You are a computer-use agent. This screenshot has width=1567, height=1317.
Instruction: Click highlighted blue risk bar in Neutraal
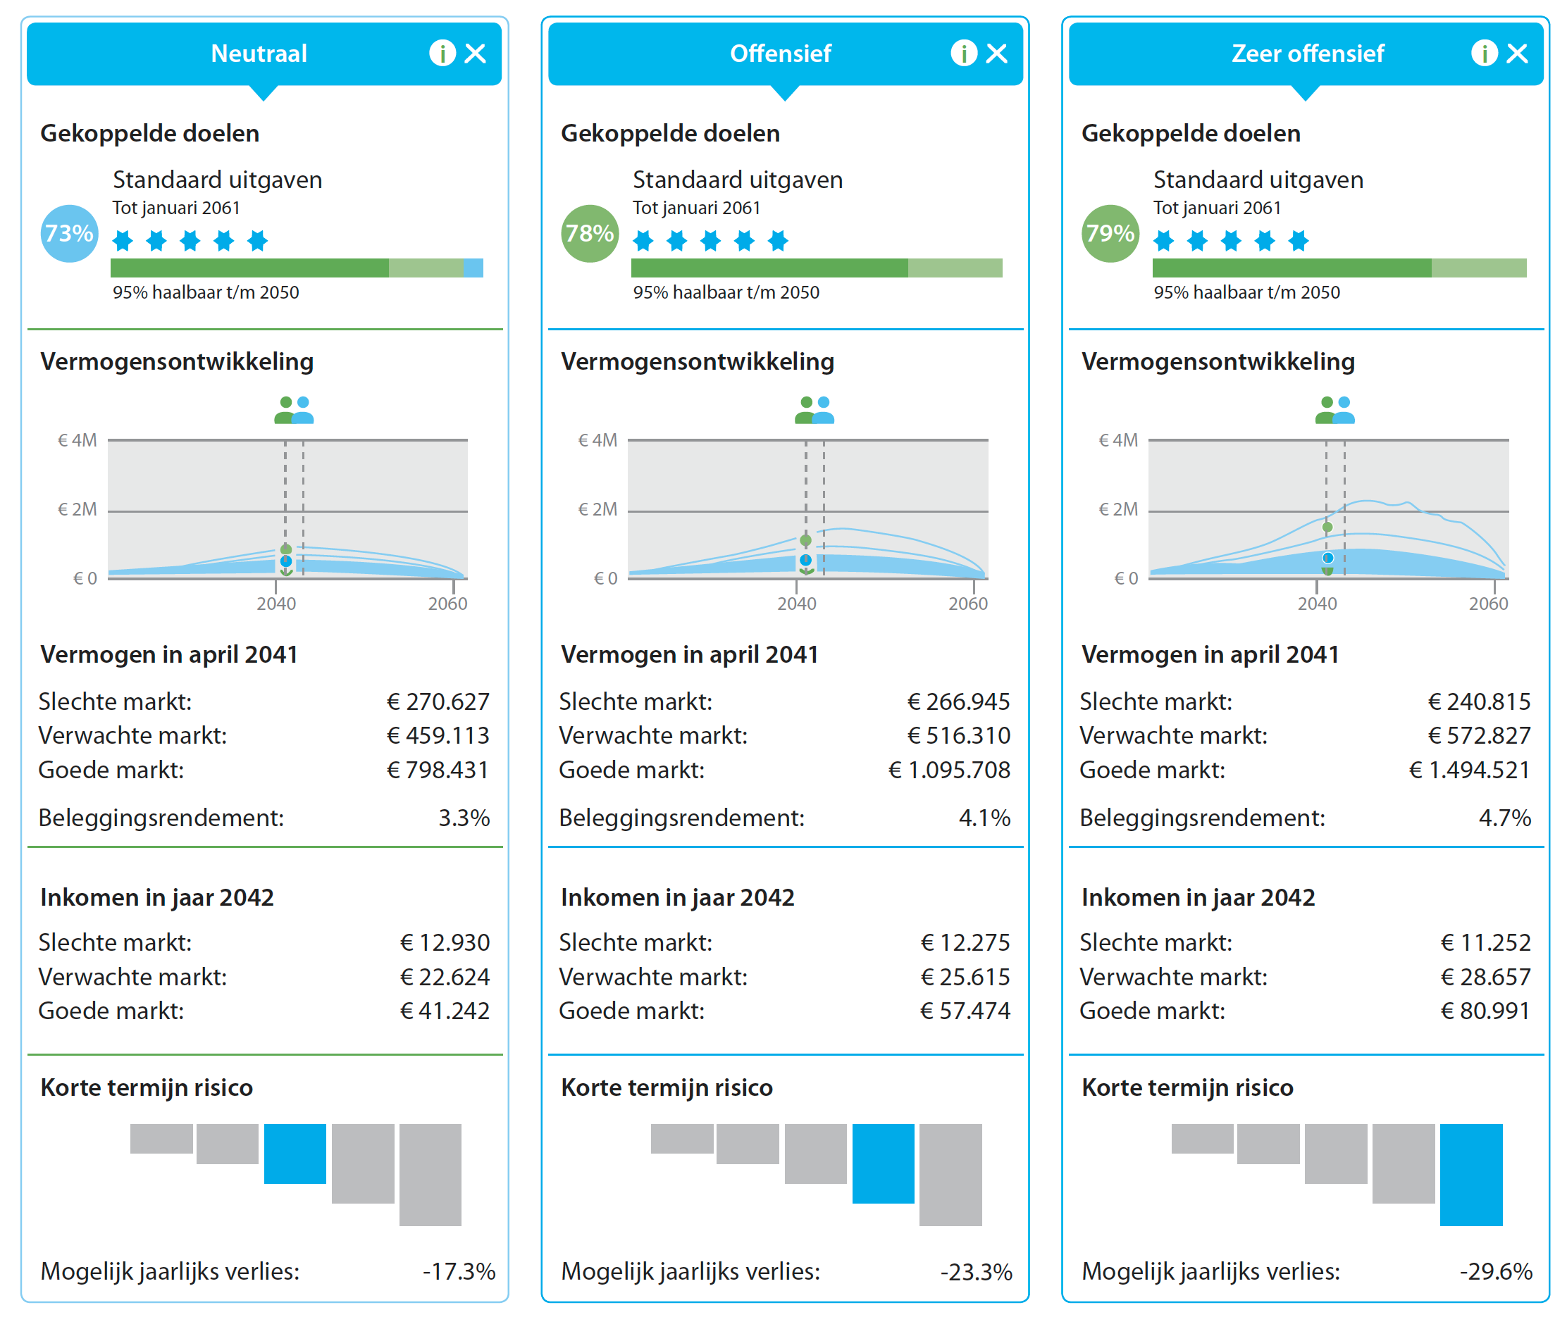click(295, 1153)
